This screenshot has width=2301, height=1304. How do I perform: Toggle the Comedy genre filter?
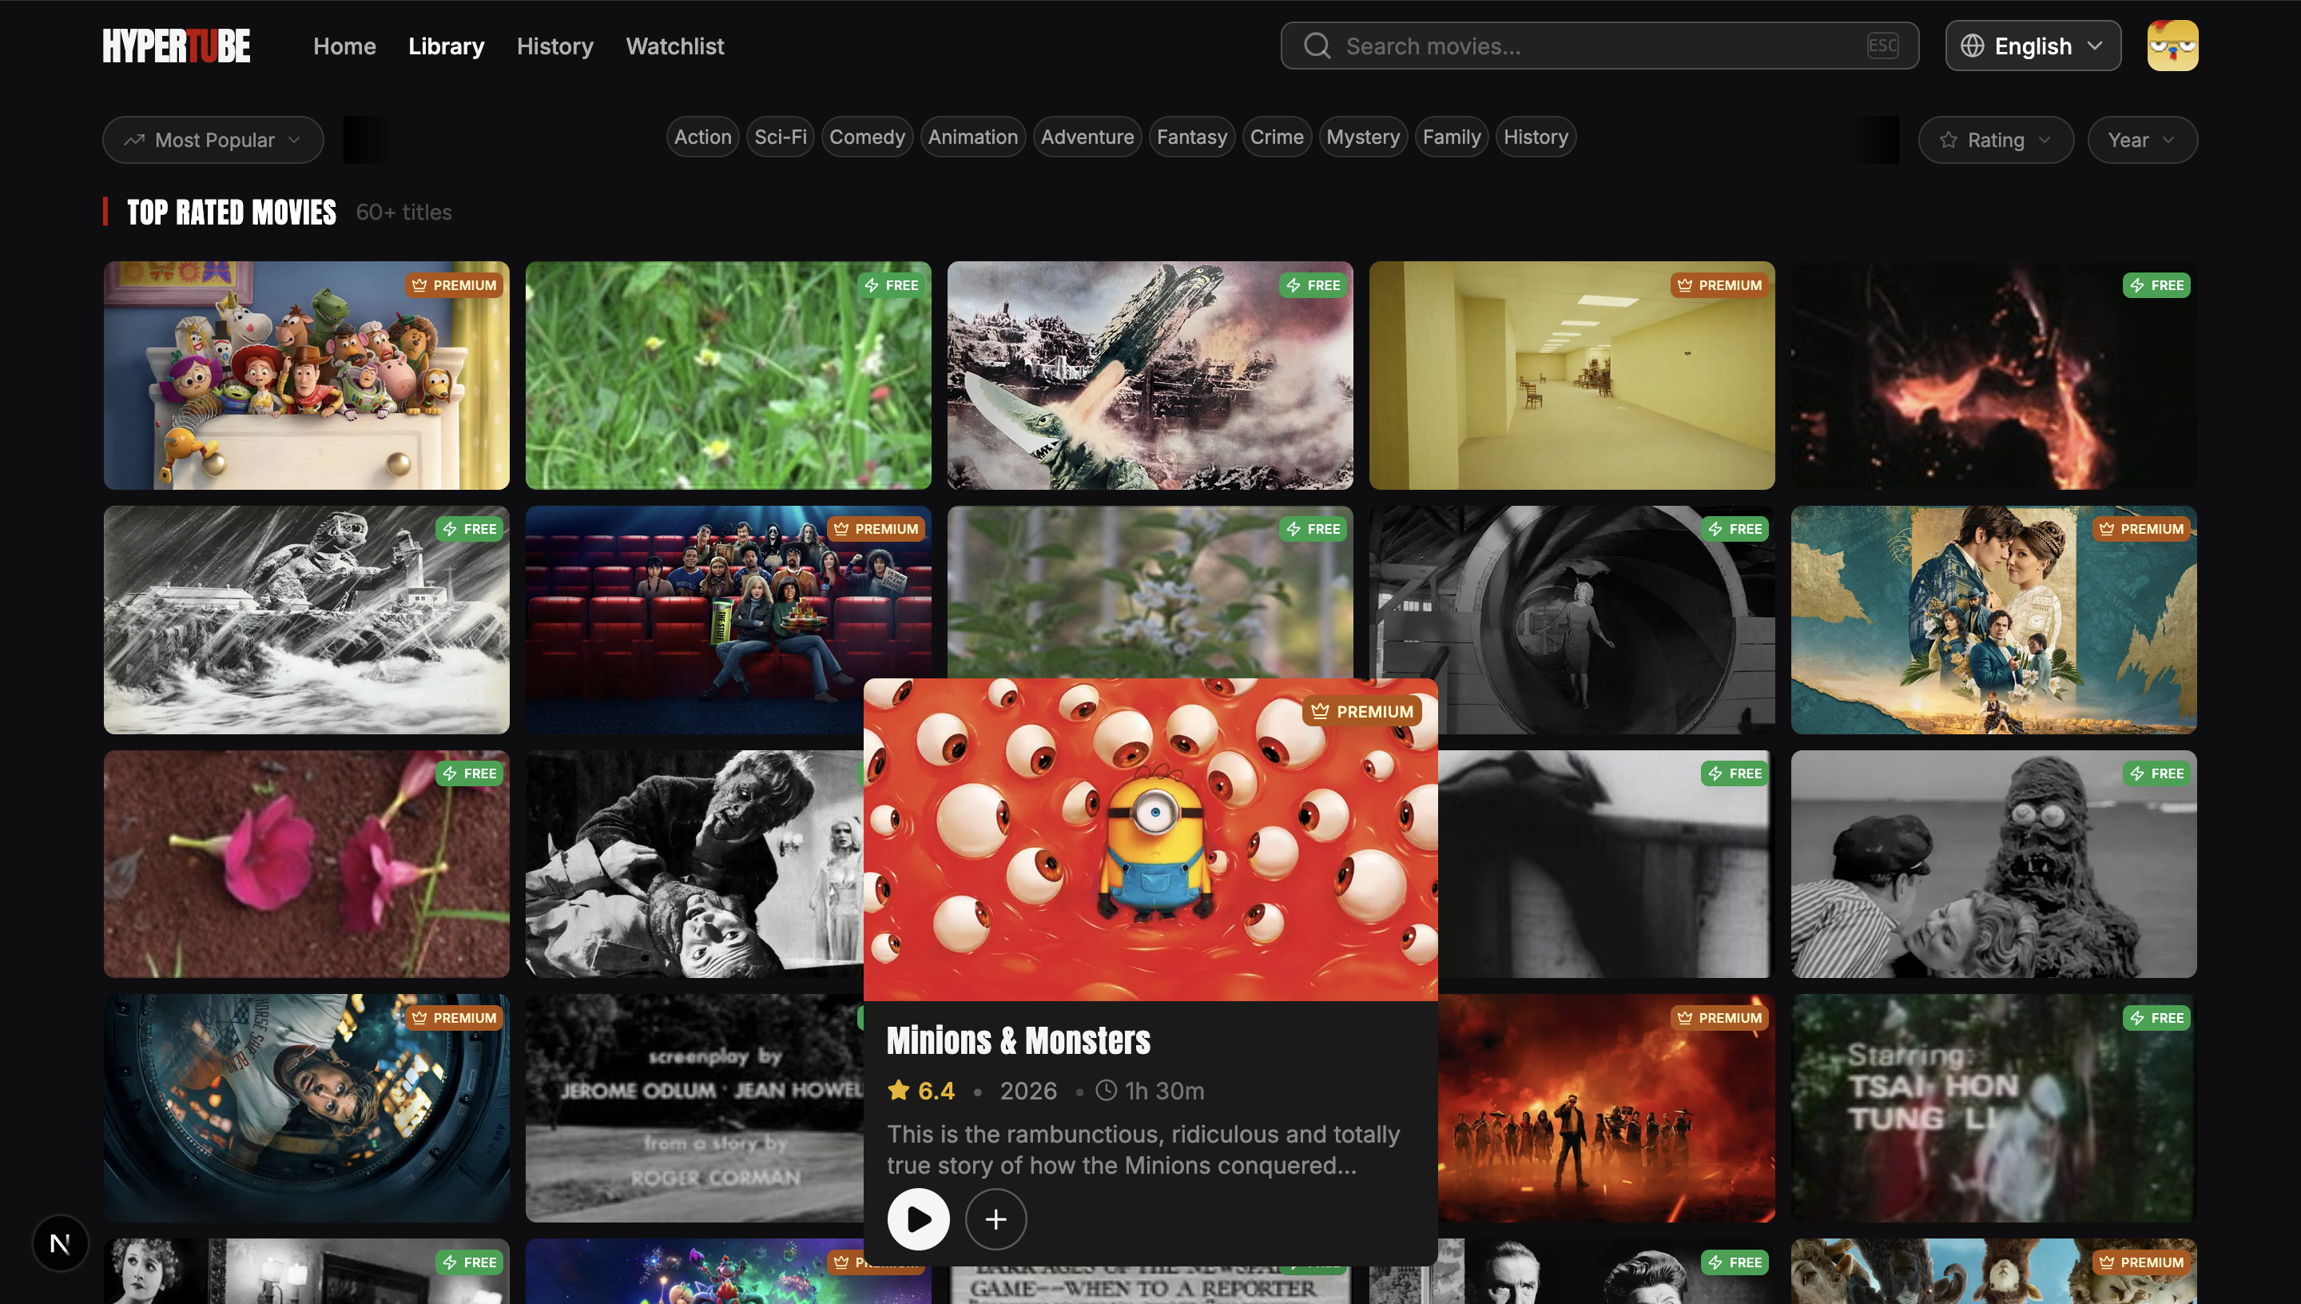click(867, 137)
